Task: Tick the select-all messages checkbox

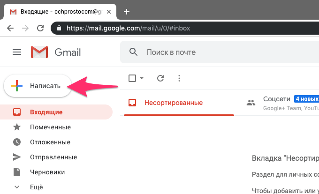Action: click(x=132, y=78)
